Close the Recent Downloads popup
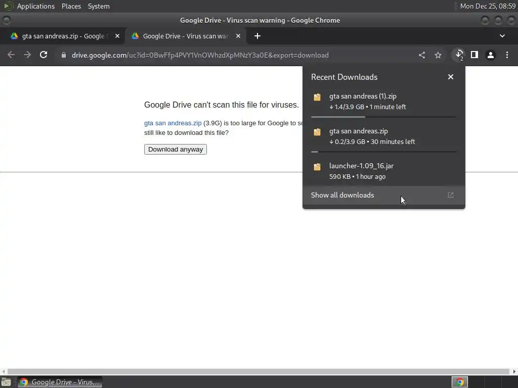This screenshot has height=388, width=518. pos(451,77)
